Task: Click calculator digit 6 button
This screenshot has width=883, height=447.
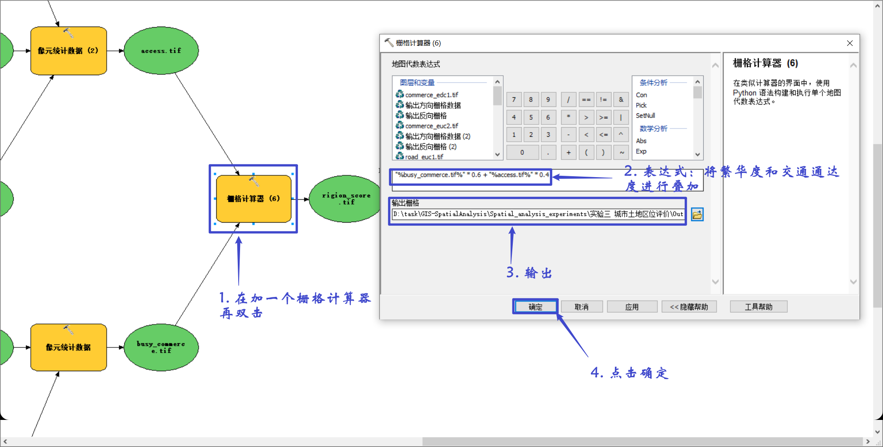Action: point(548,117)
